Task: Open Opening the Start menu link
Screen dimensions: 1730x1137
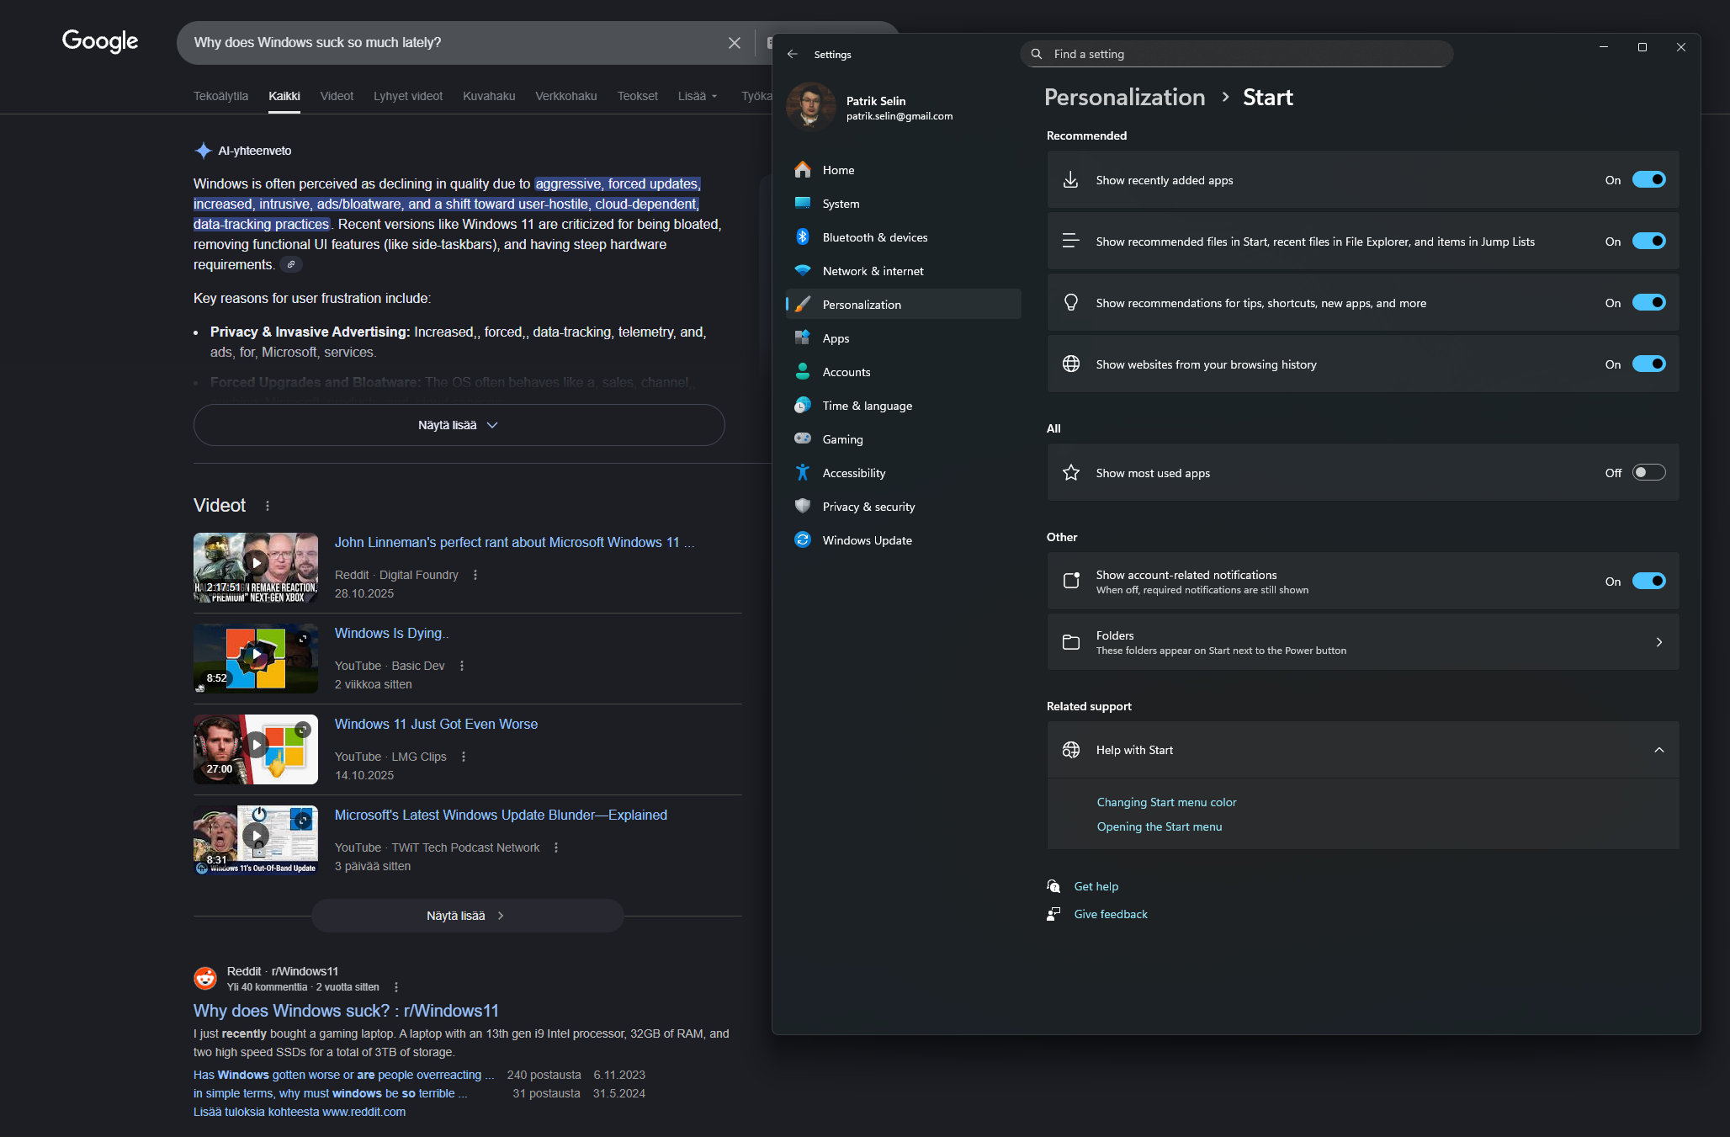Action: coord(1159,826)
